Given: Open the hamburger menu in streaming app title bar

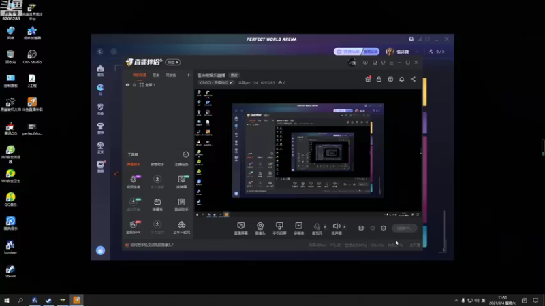Looking at the screenshot, I should point(391,63).
